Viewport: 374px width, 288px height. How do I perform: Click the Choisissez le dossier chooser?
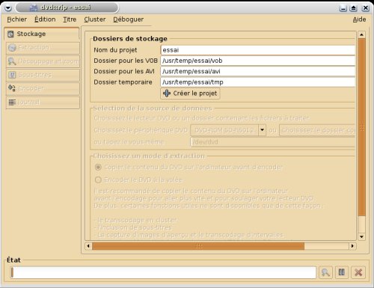tap(317, 130)
